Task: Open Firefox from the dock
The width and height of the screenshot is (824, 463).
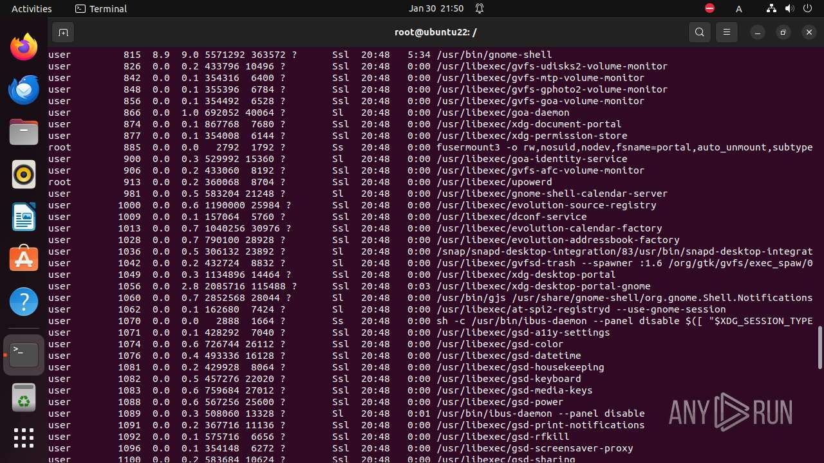Action: [24, 47]
